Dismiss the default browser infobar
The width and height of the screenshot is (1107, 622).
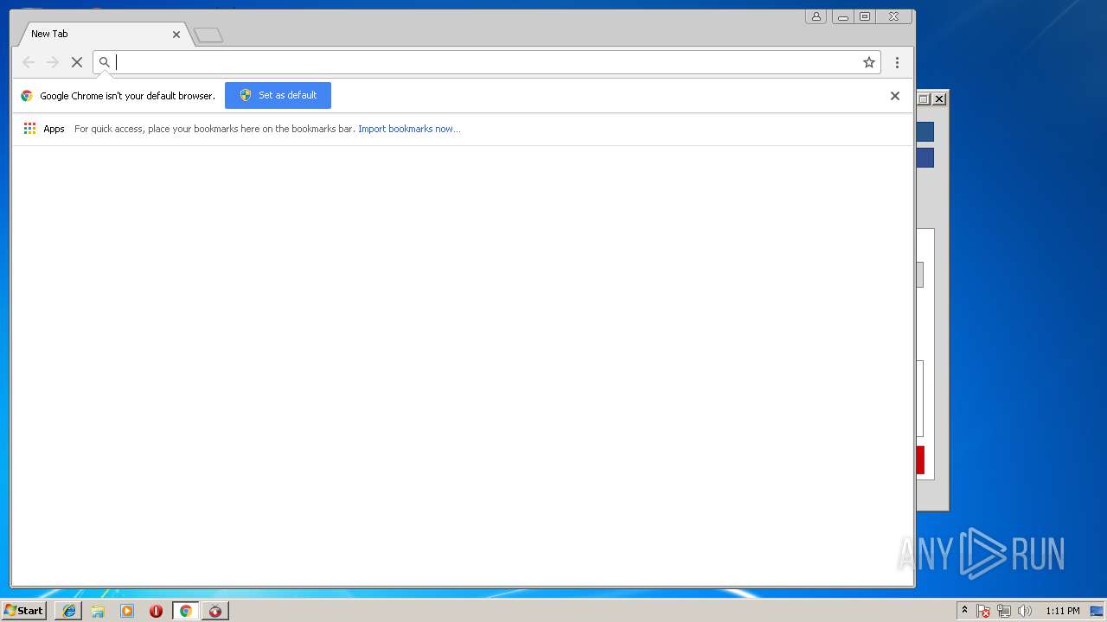coord(895,96)
